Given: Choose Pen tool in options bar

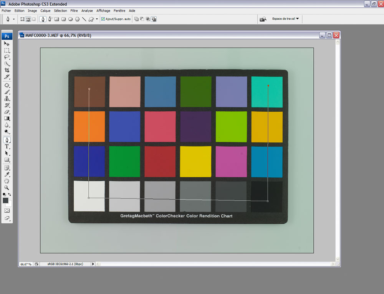Looking at the screenshot, I should [x=43, y=19].
